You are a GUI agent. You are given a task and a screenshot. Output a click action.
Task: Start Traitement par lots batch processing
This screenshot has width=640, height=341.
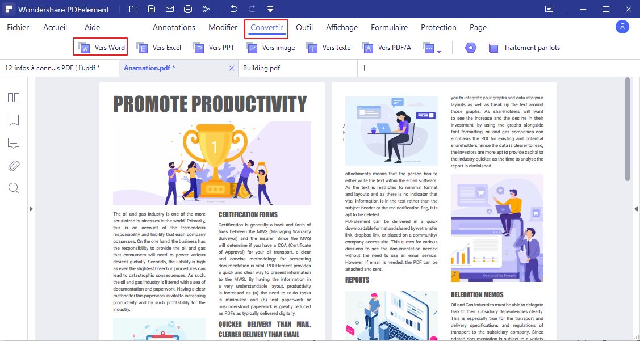pyautogui.click(x=524, y=48)
